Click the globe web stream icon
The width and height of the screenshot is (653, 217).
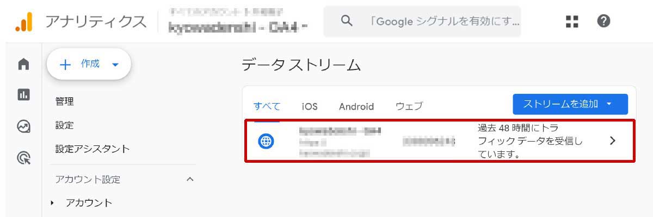[x=266, y=142]
